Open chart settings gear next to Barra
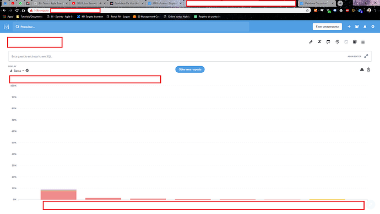Viewport: 380px width, 214px height. 27,71
